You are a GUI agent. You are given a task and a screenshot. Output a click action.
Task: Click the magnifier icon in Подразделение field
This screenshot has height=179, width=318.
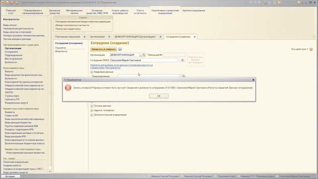coord(183,76)
